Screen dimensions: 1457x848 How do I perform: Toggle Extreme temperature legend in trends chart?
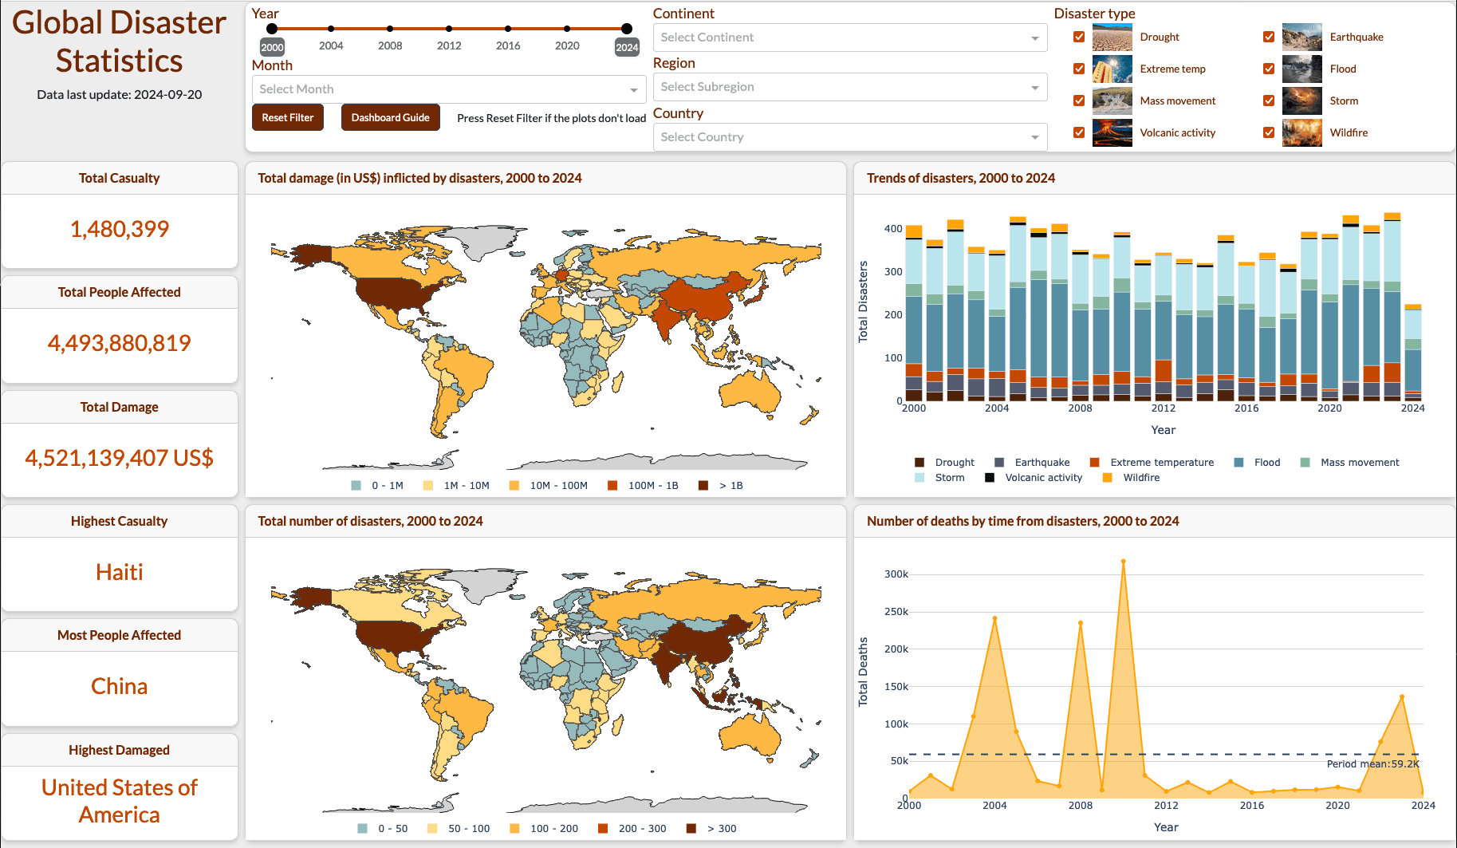(1152, 463)
